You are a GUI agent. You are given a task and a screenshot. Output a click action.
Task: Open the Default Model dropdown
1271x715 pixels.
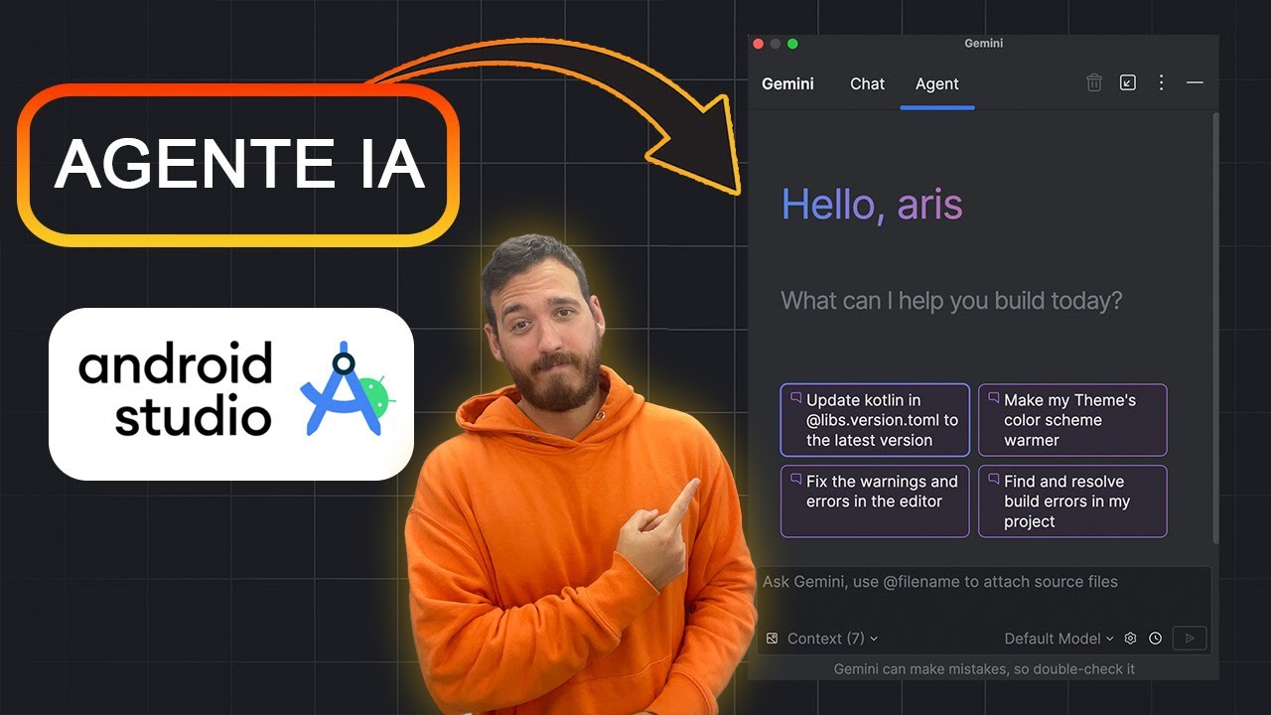click(x=1059, y=639)
